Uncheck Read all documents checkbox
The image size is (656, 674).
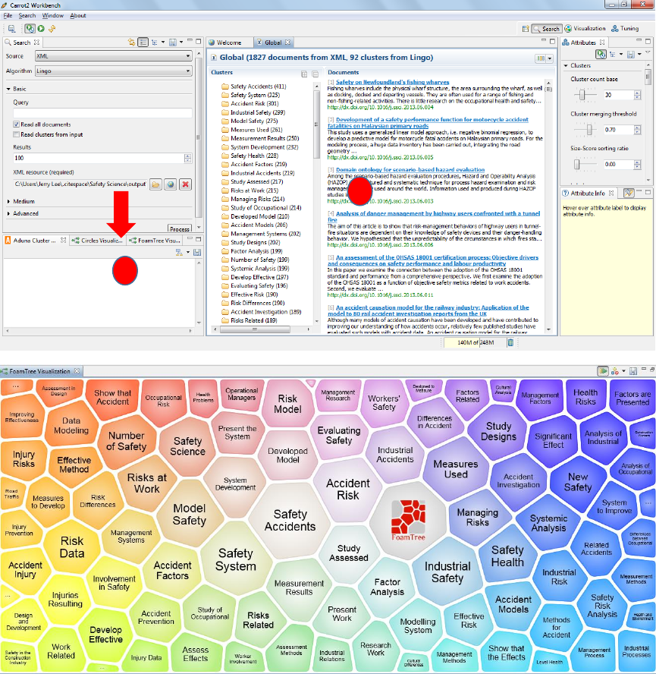coord(17,124)
